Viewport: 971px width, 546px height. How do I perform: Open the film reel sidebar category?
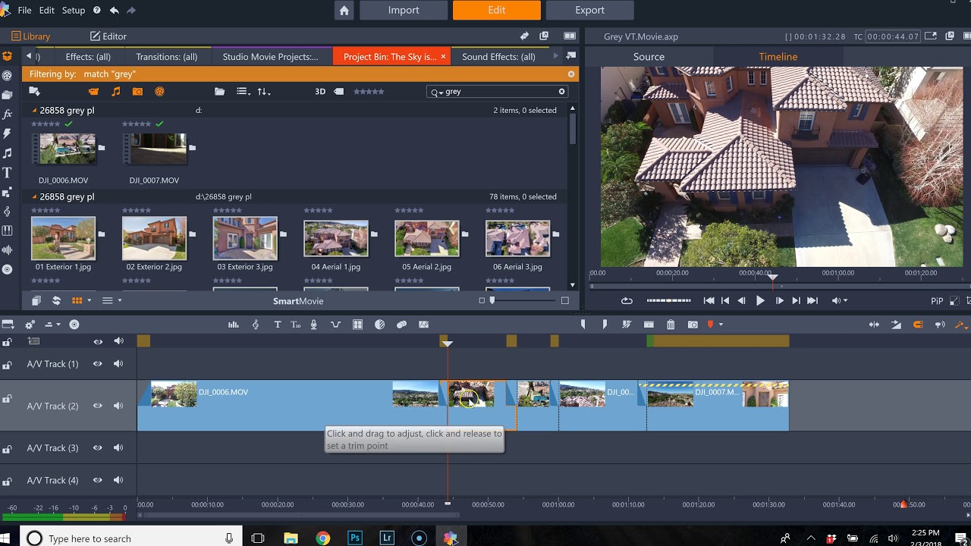click(x=8, y=76)
